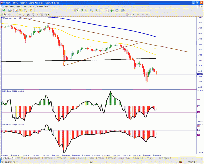The image size is (204, 164).
Task: Toggle the Chart Shift icon
Action: point(106,10)
